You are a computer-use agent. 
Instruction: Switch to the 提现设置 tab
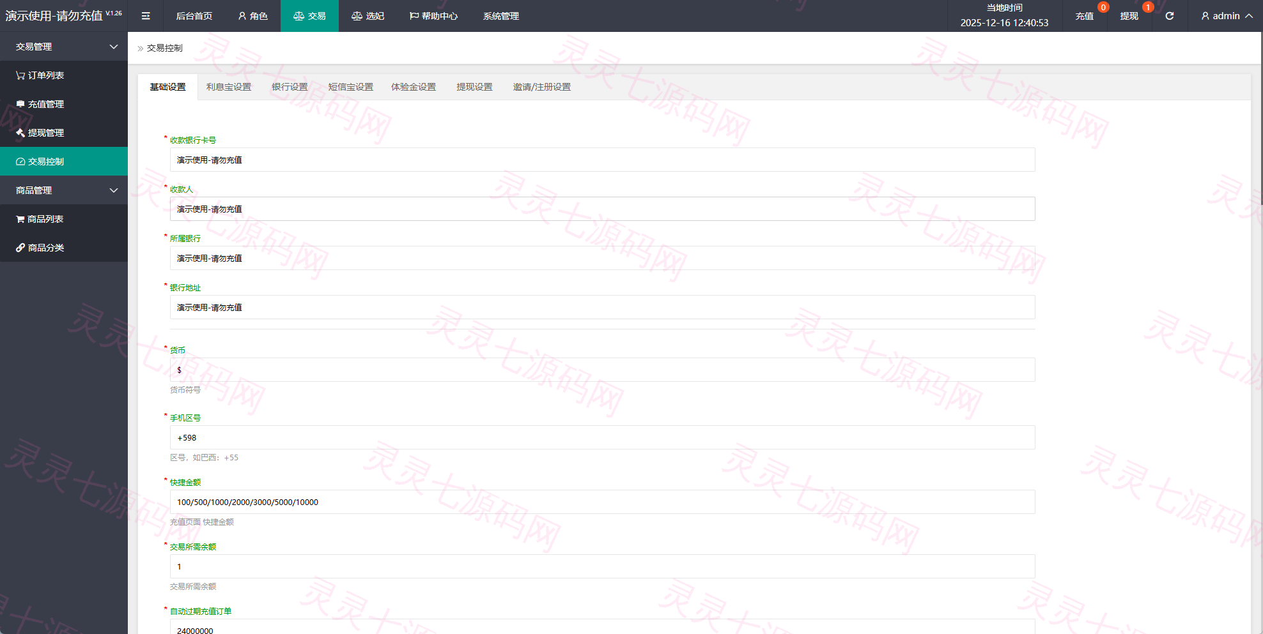[474, 87]
